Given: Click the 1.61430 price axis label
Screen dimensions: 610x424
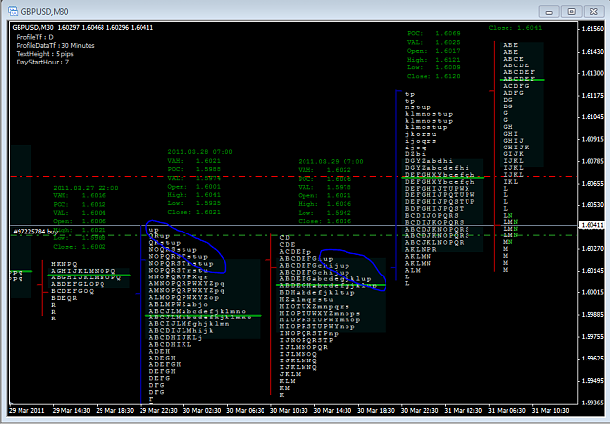Looking at the screenshot, I should coord(592,52).
